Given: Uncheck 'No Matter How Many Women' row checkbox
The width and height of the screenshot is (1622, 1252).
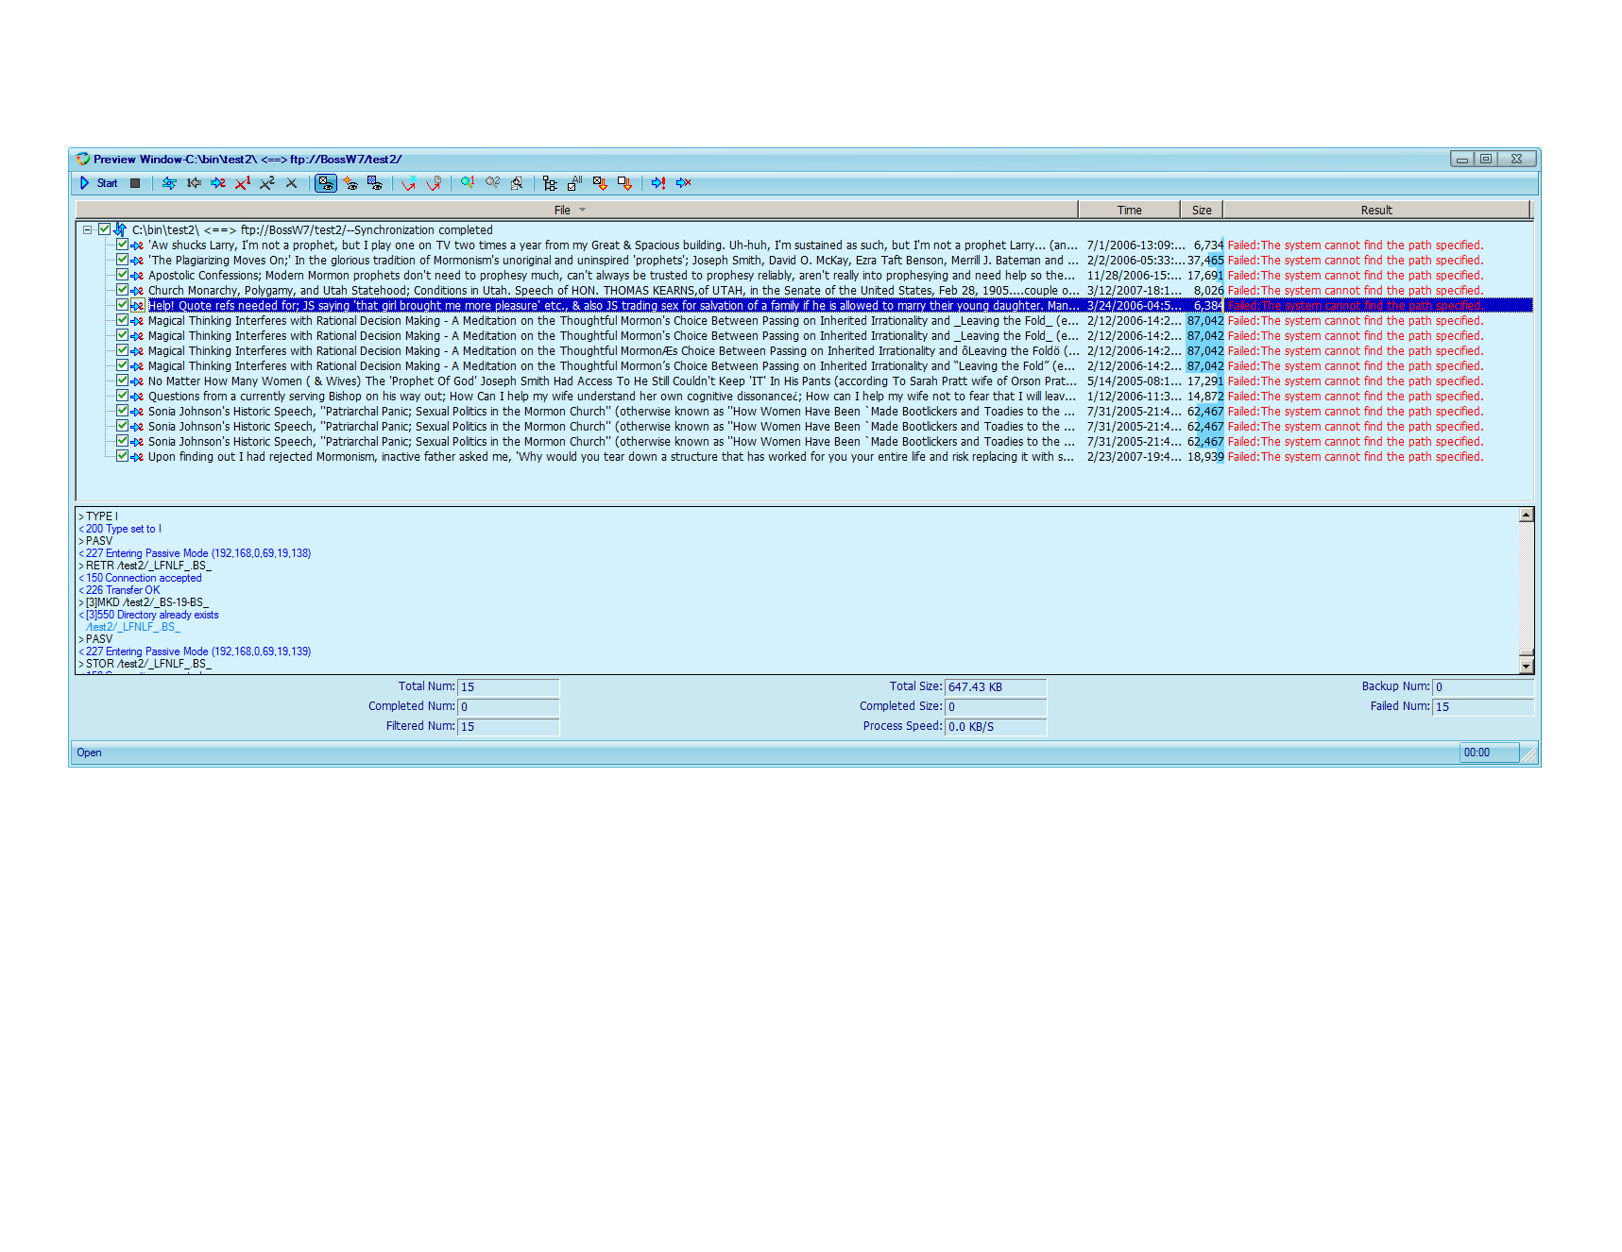Looking at the screenshot, I should [122, 381].
